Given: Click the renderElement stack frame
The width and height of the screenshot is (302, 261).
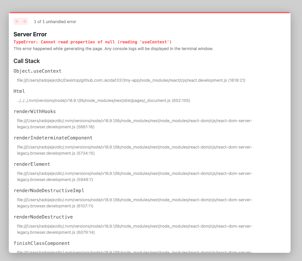Looking at the screenshot, I should pyautogui.click(x=32, y=164).
